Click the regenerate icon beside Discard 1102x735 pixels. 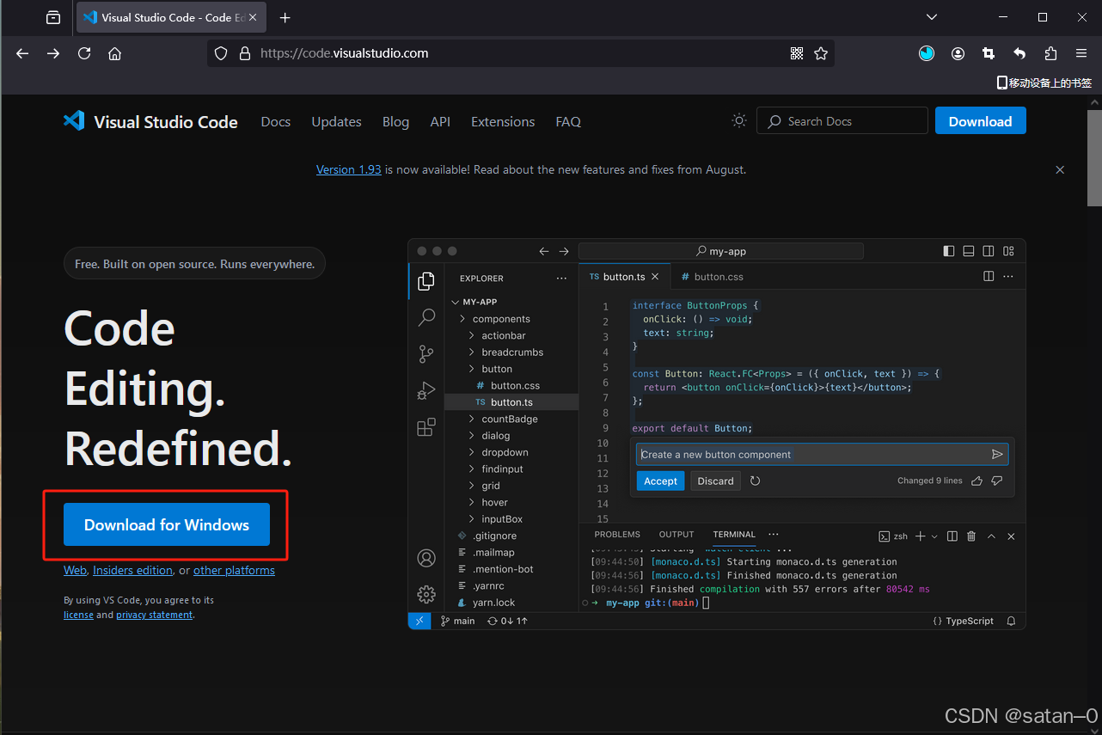(x=755, y=481)
